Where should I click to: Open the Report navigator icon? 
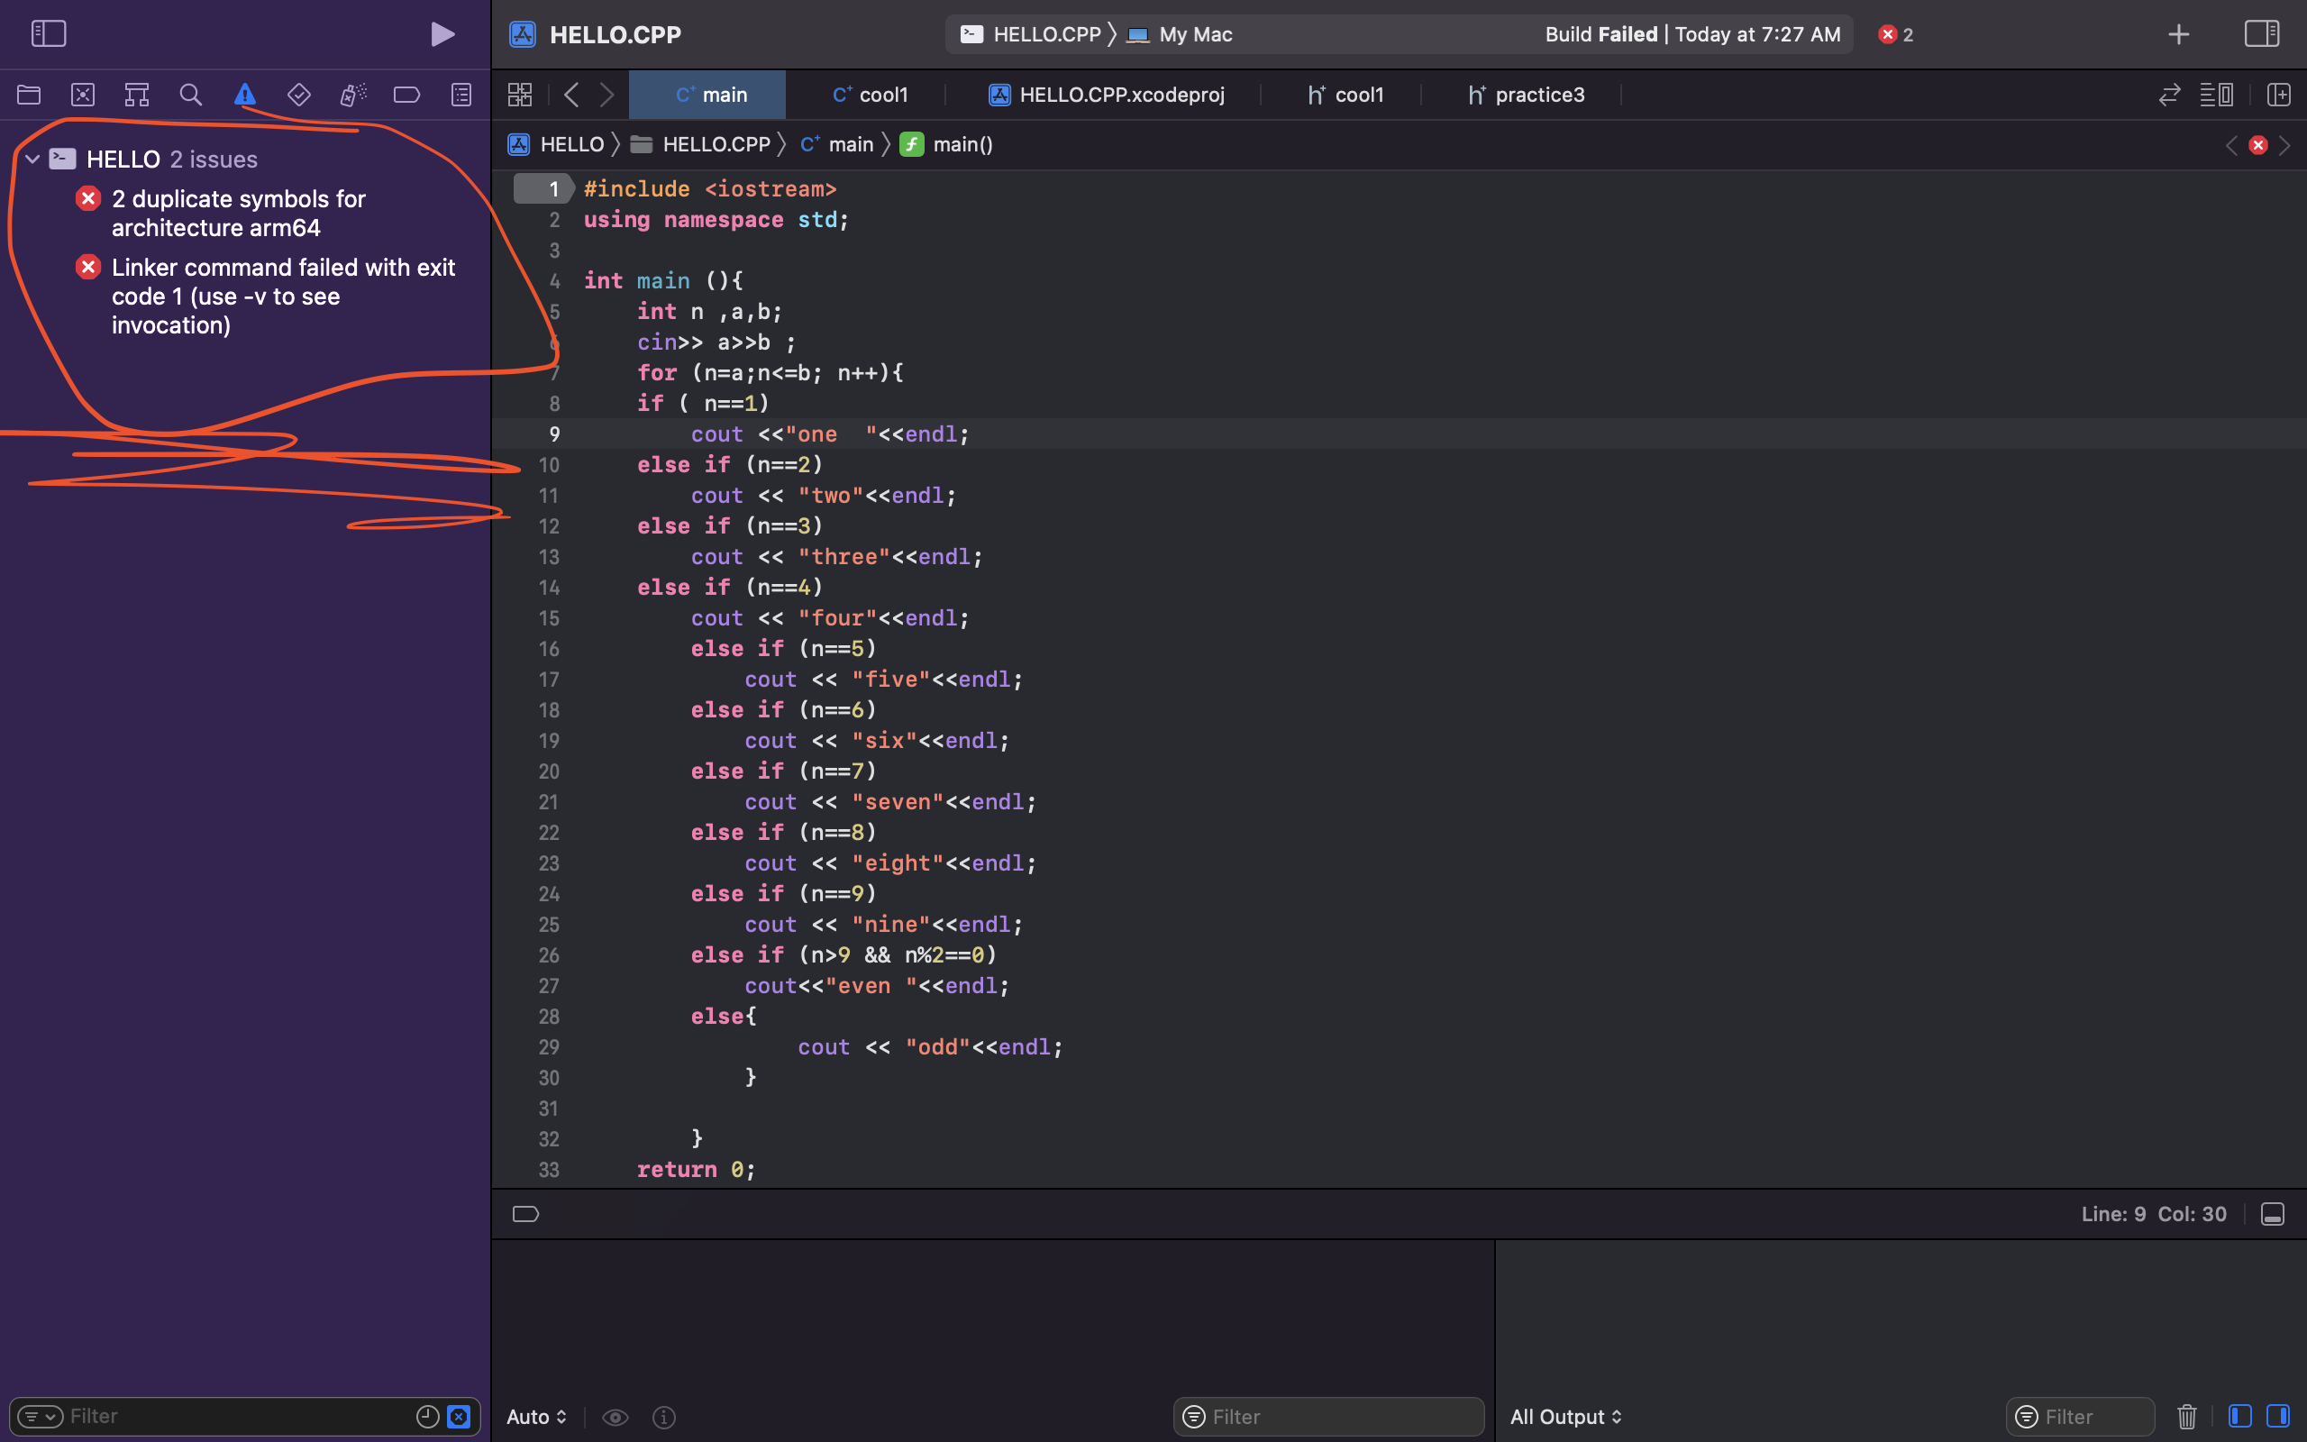(461, 95)
